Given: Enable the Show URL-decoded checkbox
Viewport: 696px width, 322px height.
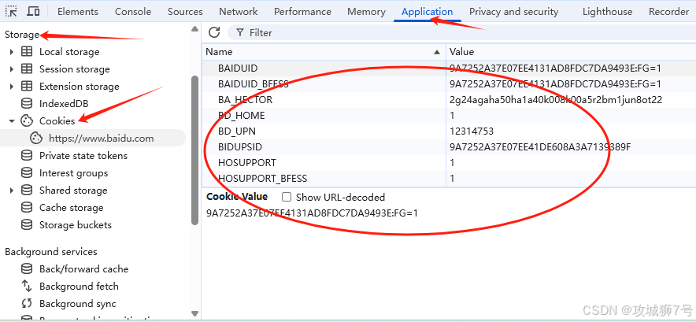Looking at the screenshot, I should (x=287, y=197).
